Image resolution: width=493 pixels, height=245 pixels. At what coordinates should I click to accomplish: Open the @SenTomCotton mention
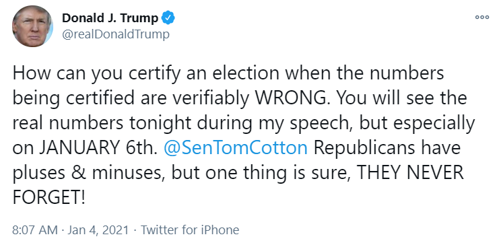pyautogui.click(x=236, y=148)
